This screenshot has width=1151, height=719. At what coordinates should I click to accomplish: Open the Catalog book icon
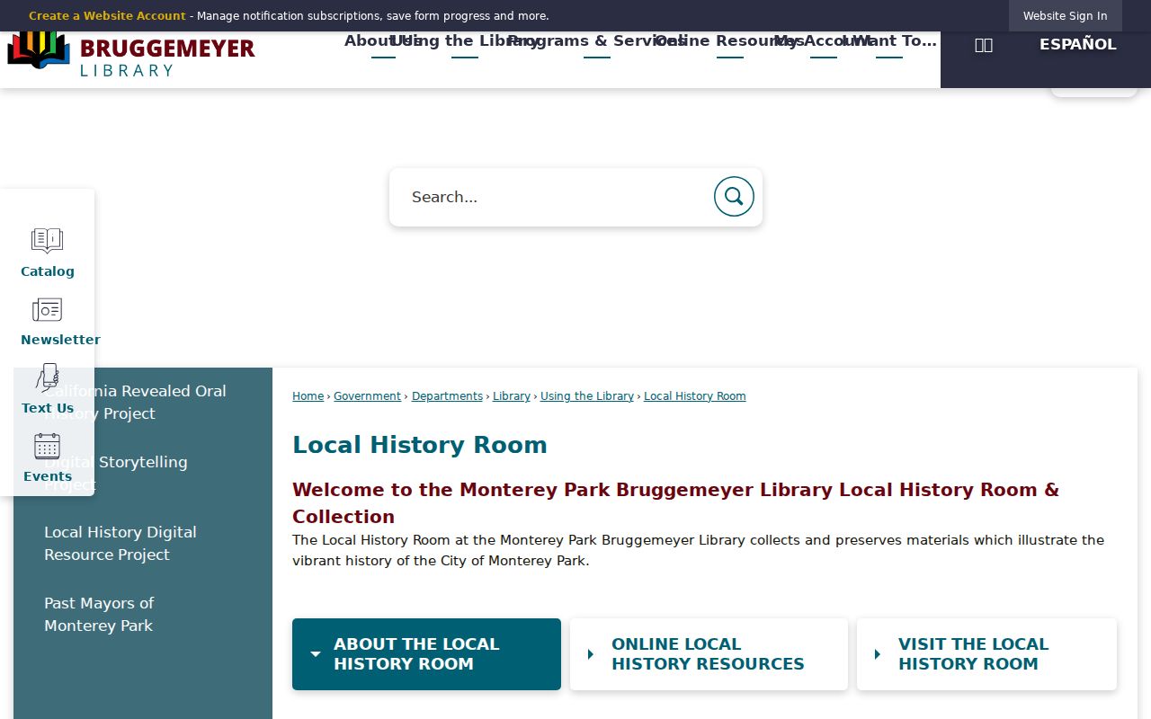pos(47,241)
